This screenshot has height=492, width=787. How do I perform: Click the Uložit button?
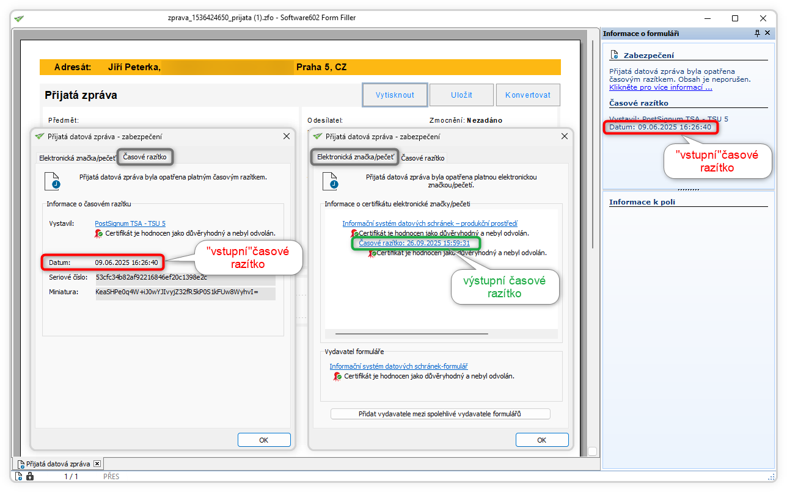[461, 95]
